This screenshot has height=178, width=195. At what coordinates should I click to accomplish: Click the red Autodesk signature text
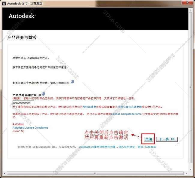coord(18,124)
